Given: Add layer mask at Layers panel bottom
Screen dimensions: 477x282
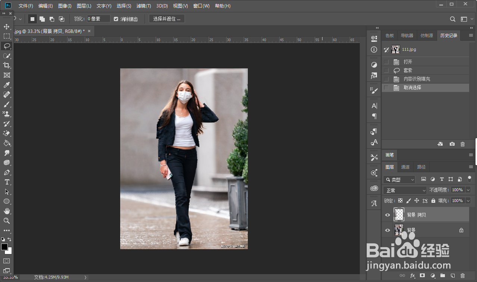Looking at the screenshot, I should (422, 276).
